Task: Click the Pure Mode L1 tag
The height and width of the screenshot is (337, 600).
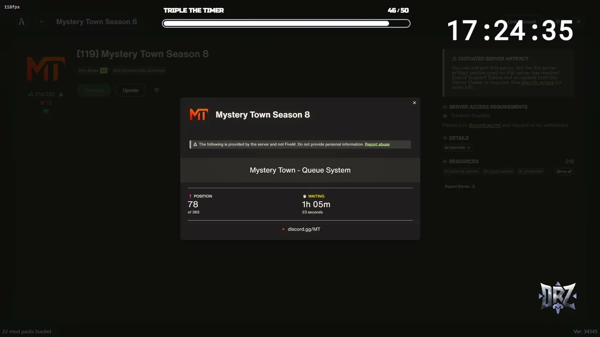Action: [93, 71]
